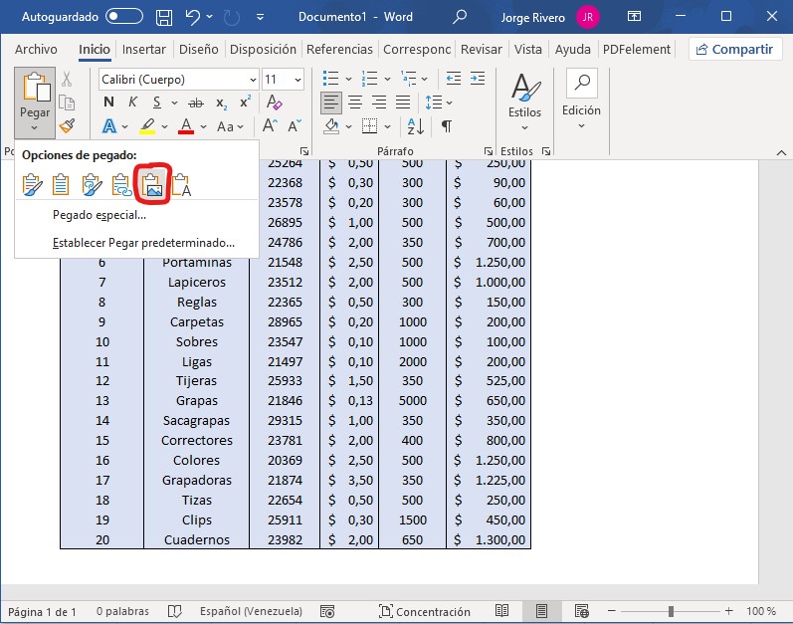Increase paragraph indent

(478, 79)
